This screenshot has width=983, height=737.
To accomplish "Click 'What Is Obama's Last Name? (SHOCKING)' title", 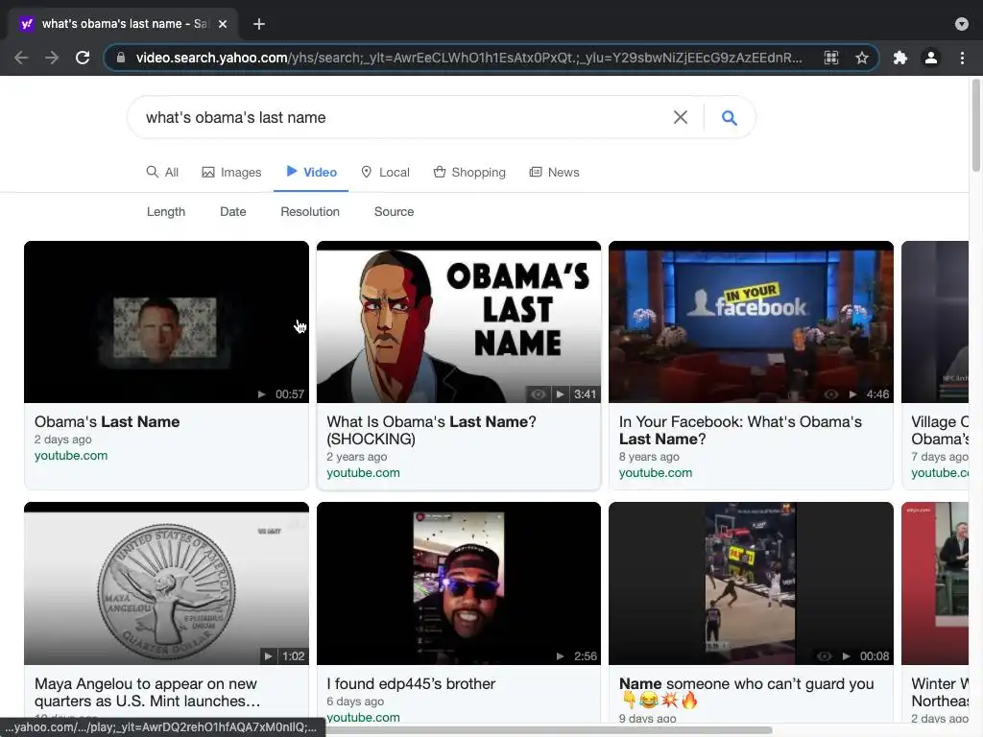I will [x=431, y=431].
